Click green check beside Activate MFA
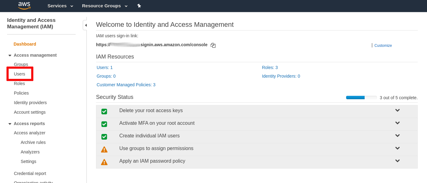This screenshot has height=183, width=427. tap(104, 124)
